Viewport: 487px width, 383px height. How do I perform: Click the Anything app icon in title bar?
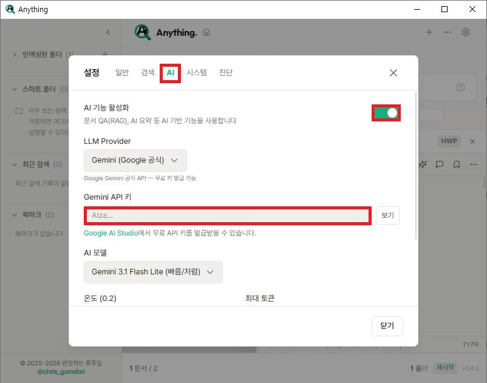(x=10, y=9)
